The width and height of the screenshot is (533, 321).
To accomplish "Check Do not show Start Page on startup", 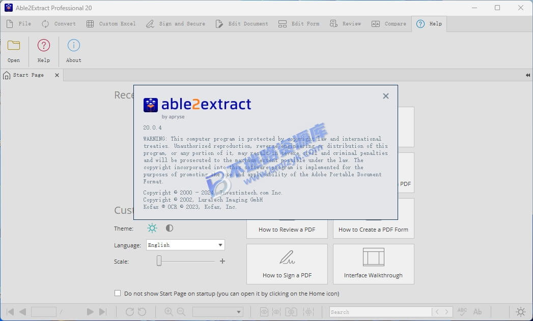I will point(118,293).
